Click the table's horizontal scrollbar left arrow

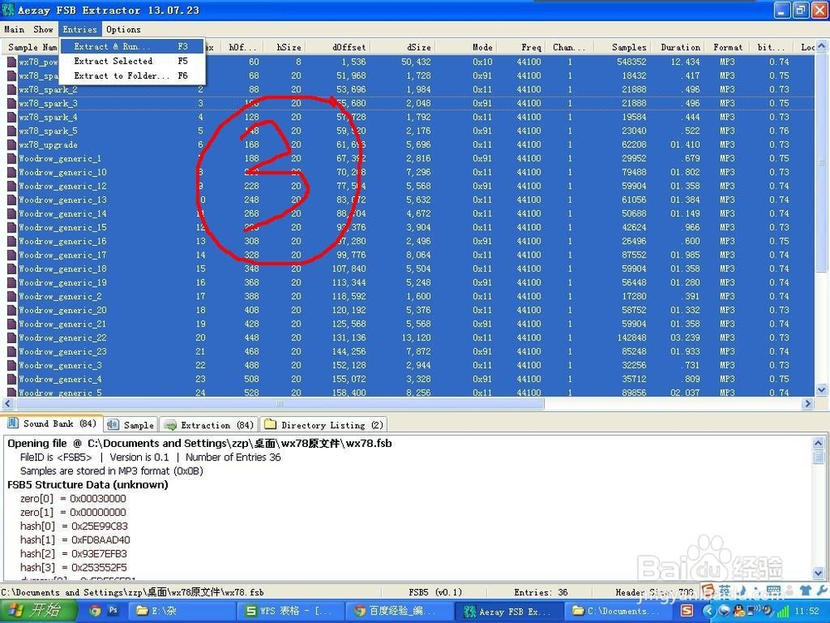[x=8, y=404]
